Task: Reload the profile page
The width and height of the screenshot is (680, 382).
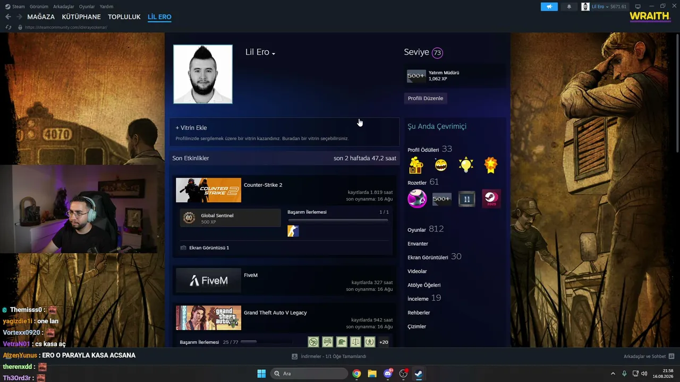Action: (x=8, y=27)
